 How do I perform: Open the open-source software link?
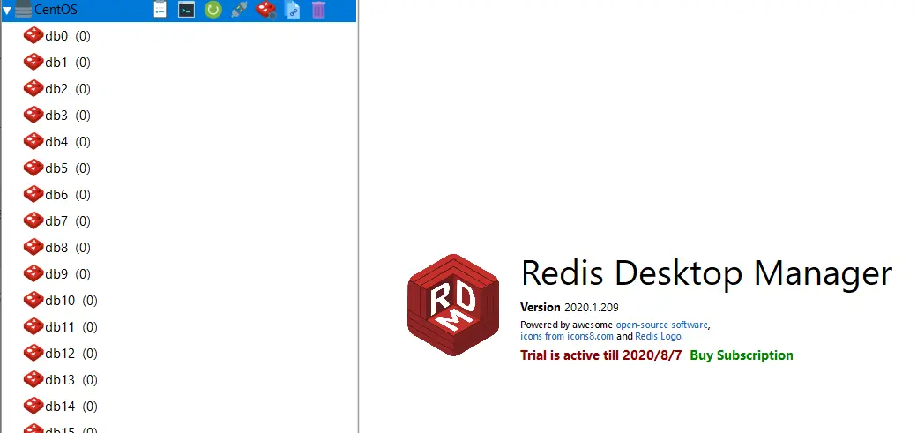click(661, 325)
